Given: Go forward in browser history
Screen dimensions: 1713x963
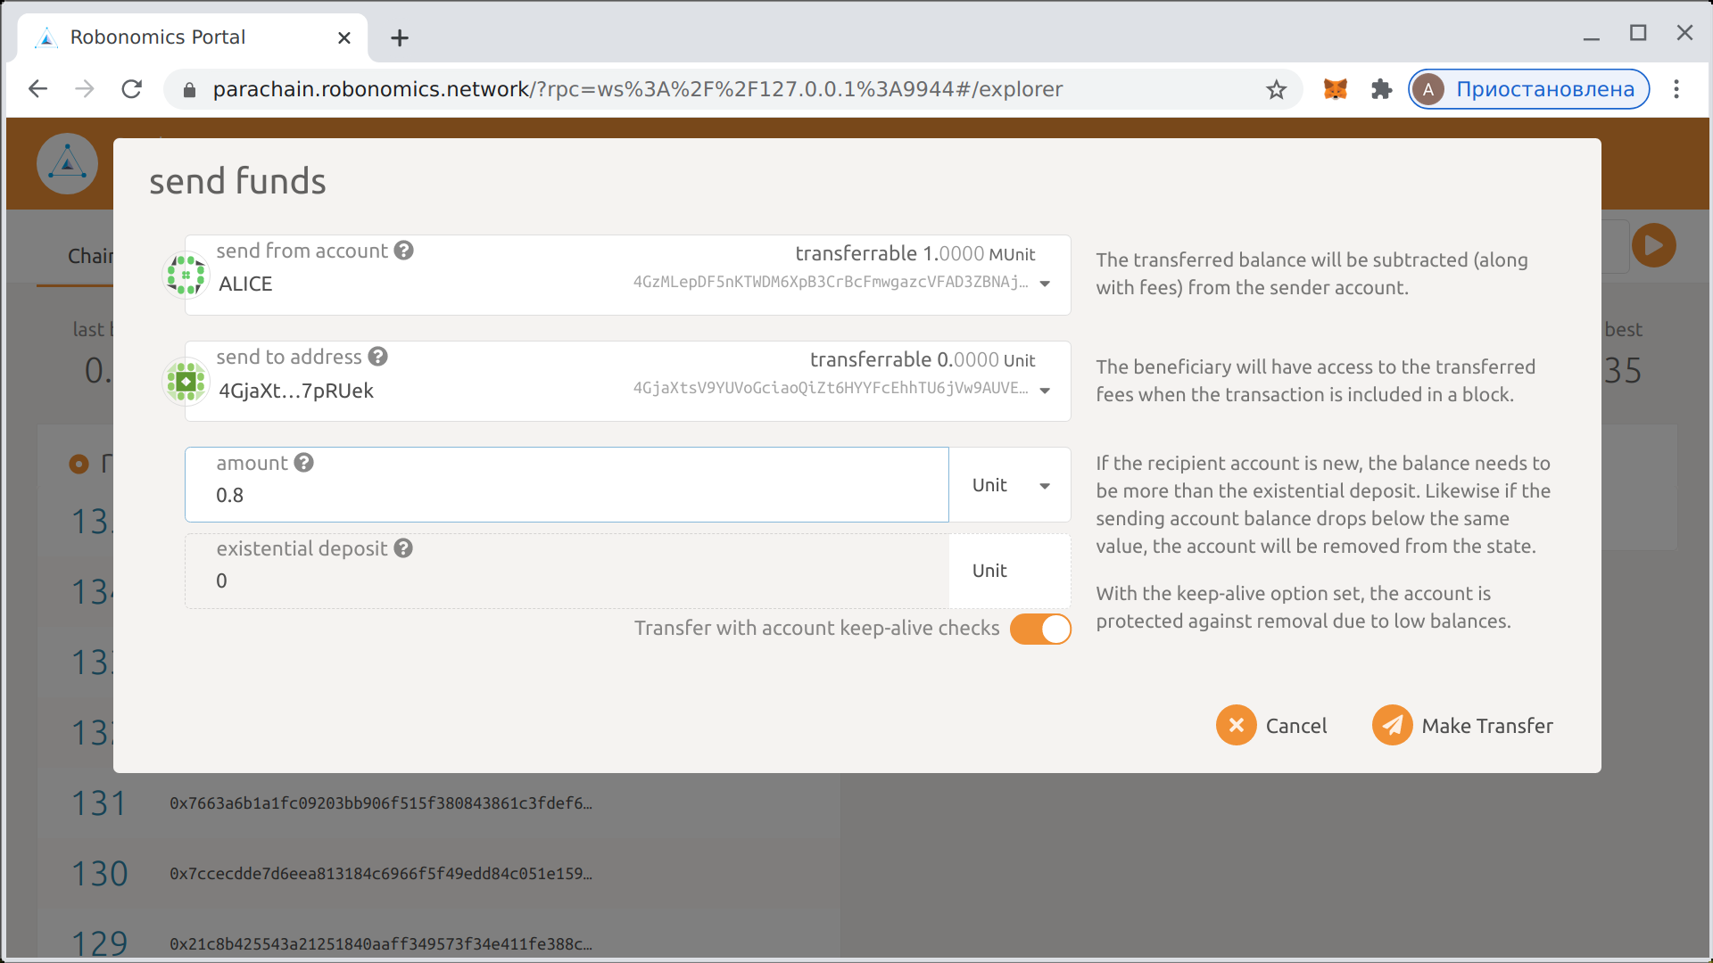Looking at the screenshot, I should point(85,89).
